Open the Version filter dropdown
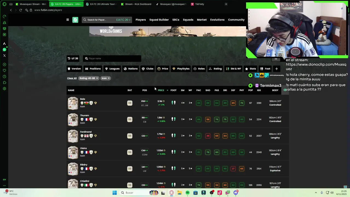 pyautogui.click(x=74, y=69)
